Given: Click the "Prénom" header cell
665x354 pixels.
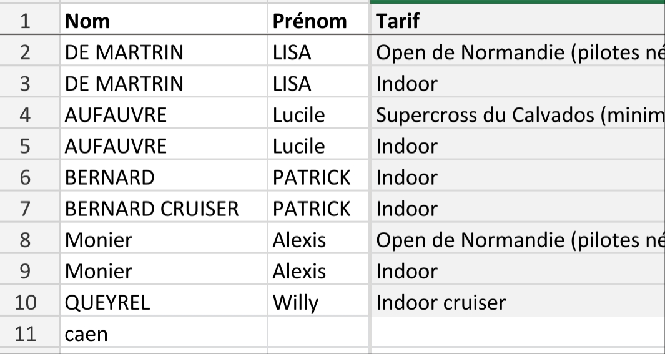Looking at the screenshot, I should pos(317,21).
